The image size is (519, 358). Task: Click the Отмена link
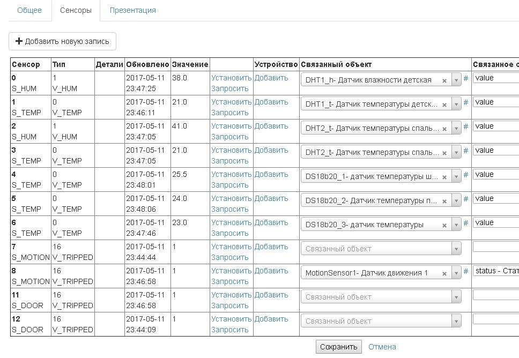[x=382, y=347]
